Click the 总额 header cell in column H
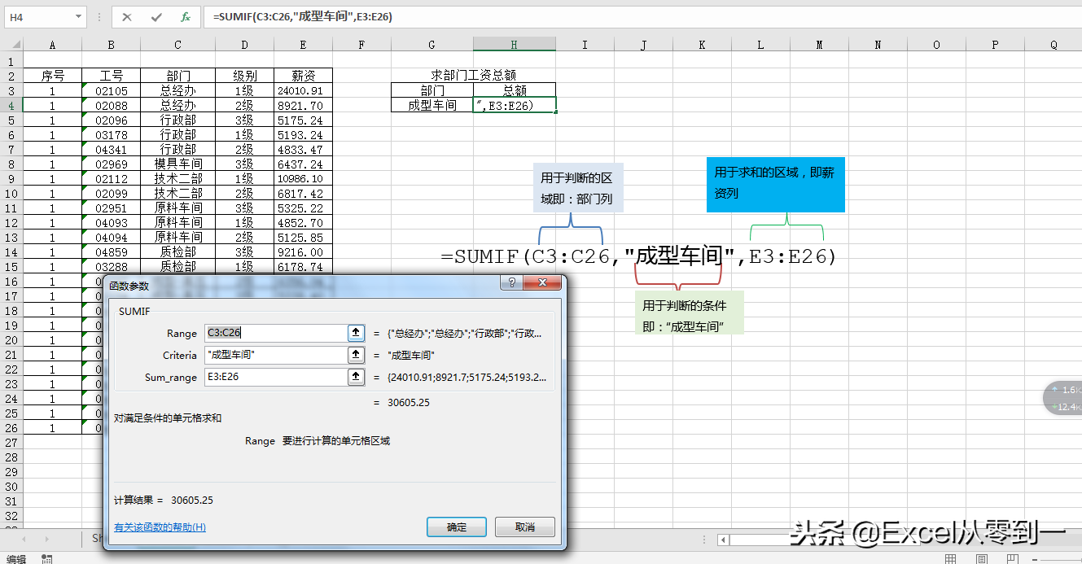The width and height of the screenshot is (1082, 564). (x=515, y=90)
